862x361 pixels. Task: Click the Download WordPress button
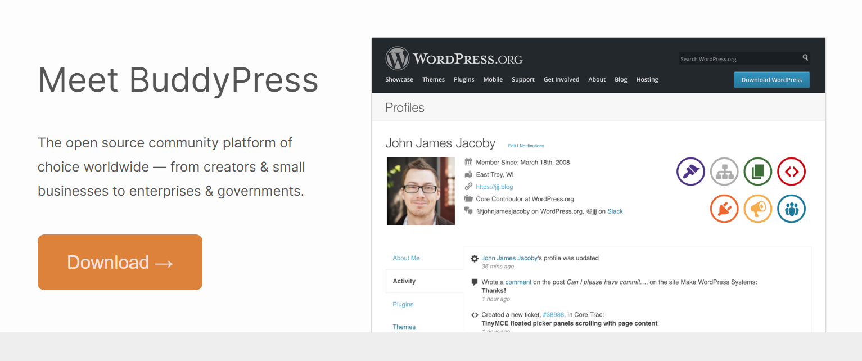(771, 80)
